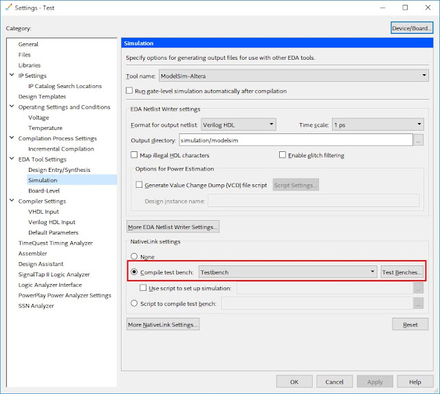
Task: Click the Device/Board button
Action: click(x=412, y=28)
